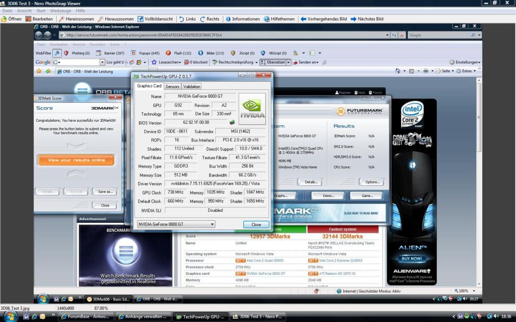Image resolution: width=516 pixels, height=322 pixels.
Task: Open the Hilfe menu in Nero PhotoSnap
Action: point(80,11)
